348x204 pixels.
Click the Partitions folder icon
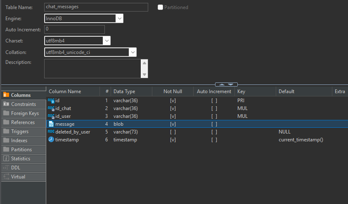coord(6,150)
